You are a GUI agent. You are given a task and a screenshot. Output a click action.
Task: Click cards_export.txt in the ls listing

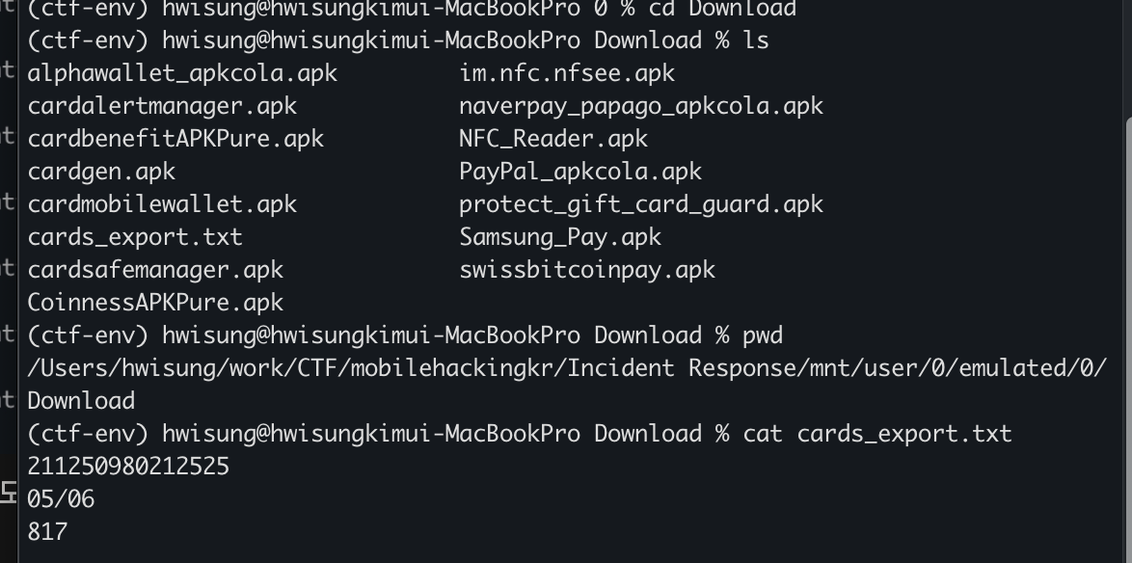[x=135, y=237]
